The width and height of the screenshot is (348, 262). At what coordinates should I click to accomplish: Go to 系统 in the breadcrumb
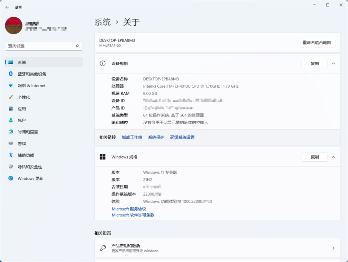102,22
